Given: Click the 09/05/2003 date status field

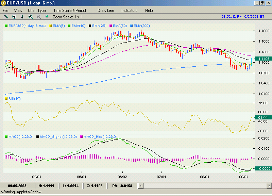Looking at the screenshot, I should tap(17, 186).
